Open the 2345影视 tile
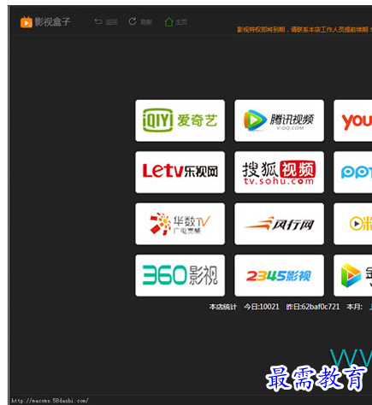This screenshot has width=372, height=405. pyautogui.click(x=279, y=275)
